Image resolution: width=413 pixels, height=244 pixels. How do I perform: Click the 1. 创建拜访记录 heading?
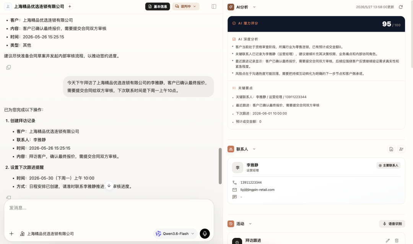tap(20, 121)
